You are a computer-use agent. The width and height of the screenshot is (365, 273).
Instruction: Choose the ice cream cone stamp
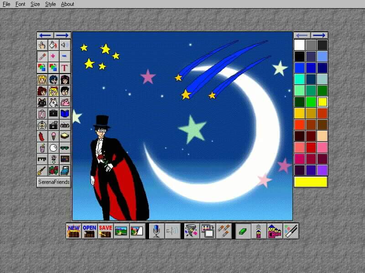click(53, 136)
